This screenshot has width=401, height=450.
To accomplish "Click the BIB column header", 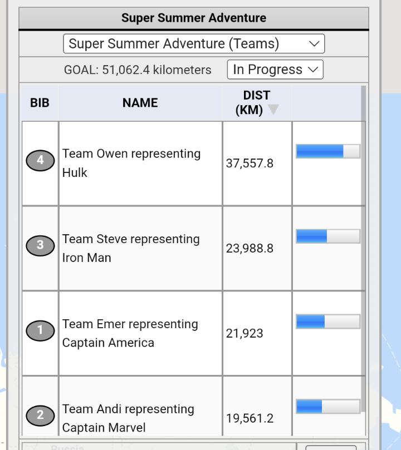I will tap(40, 103).
